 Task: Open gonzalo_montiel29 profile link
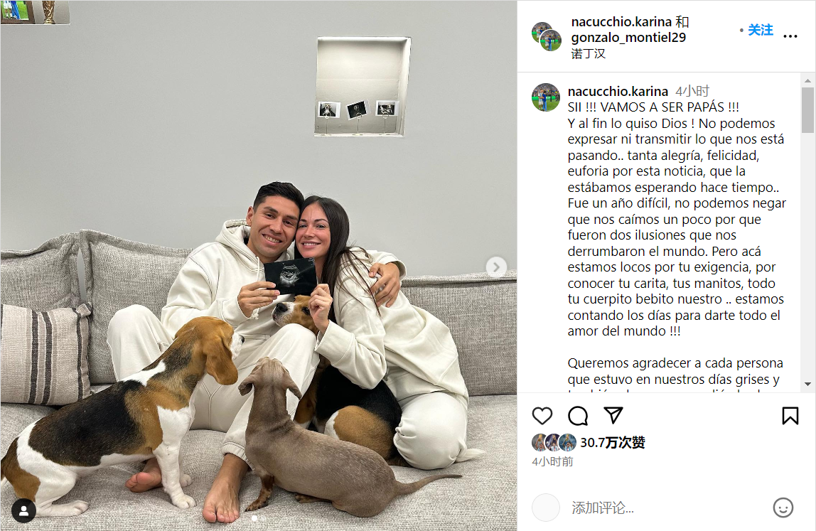tap(628, 38)
